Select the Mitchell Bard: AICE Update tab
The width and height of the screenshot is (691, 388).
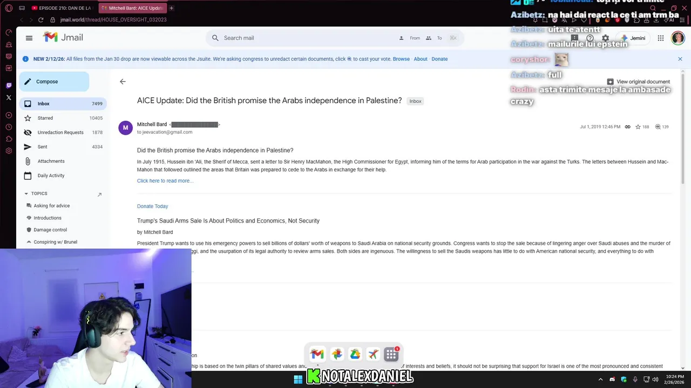point(132,8)
